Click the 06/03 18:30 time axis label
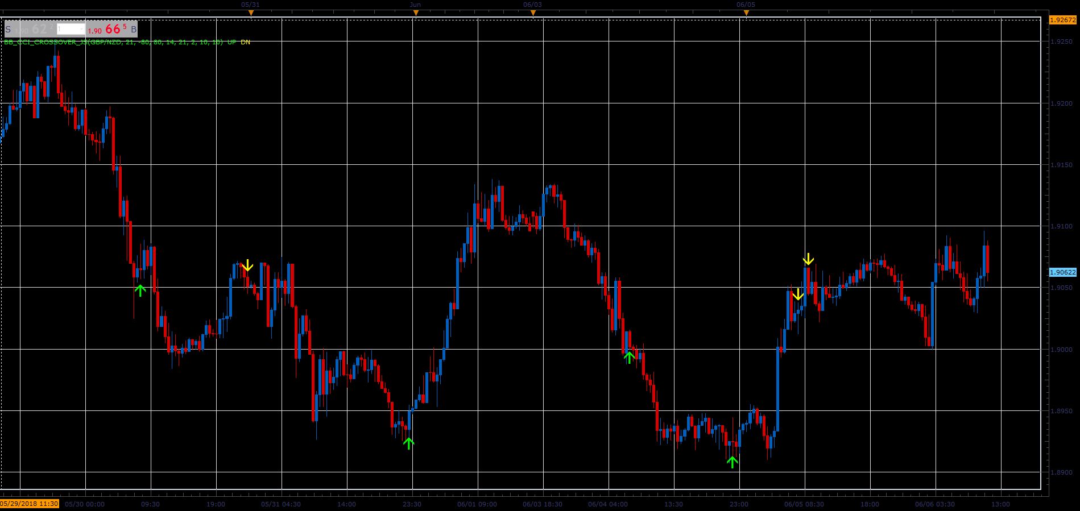 coord(543,504)
